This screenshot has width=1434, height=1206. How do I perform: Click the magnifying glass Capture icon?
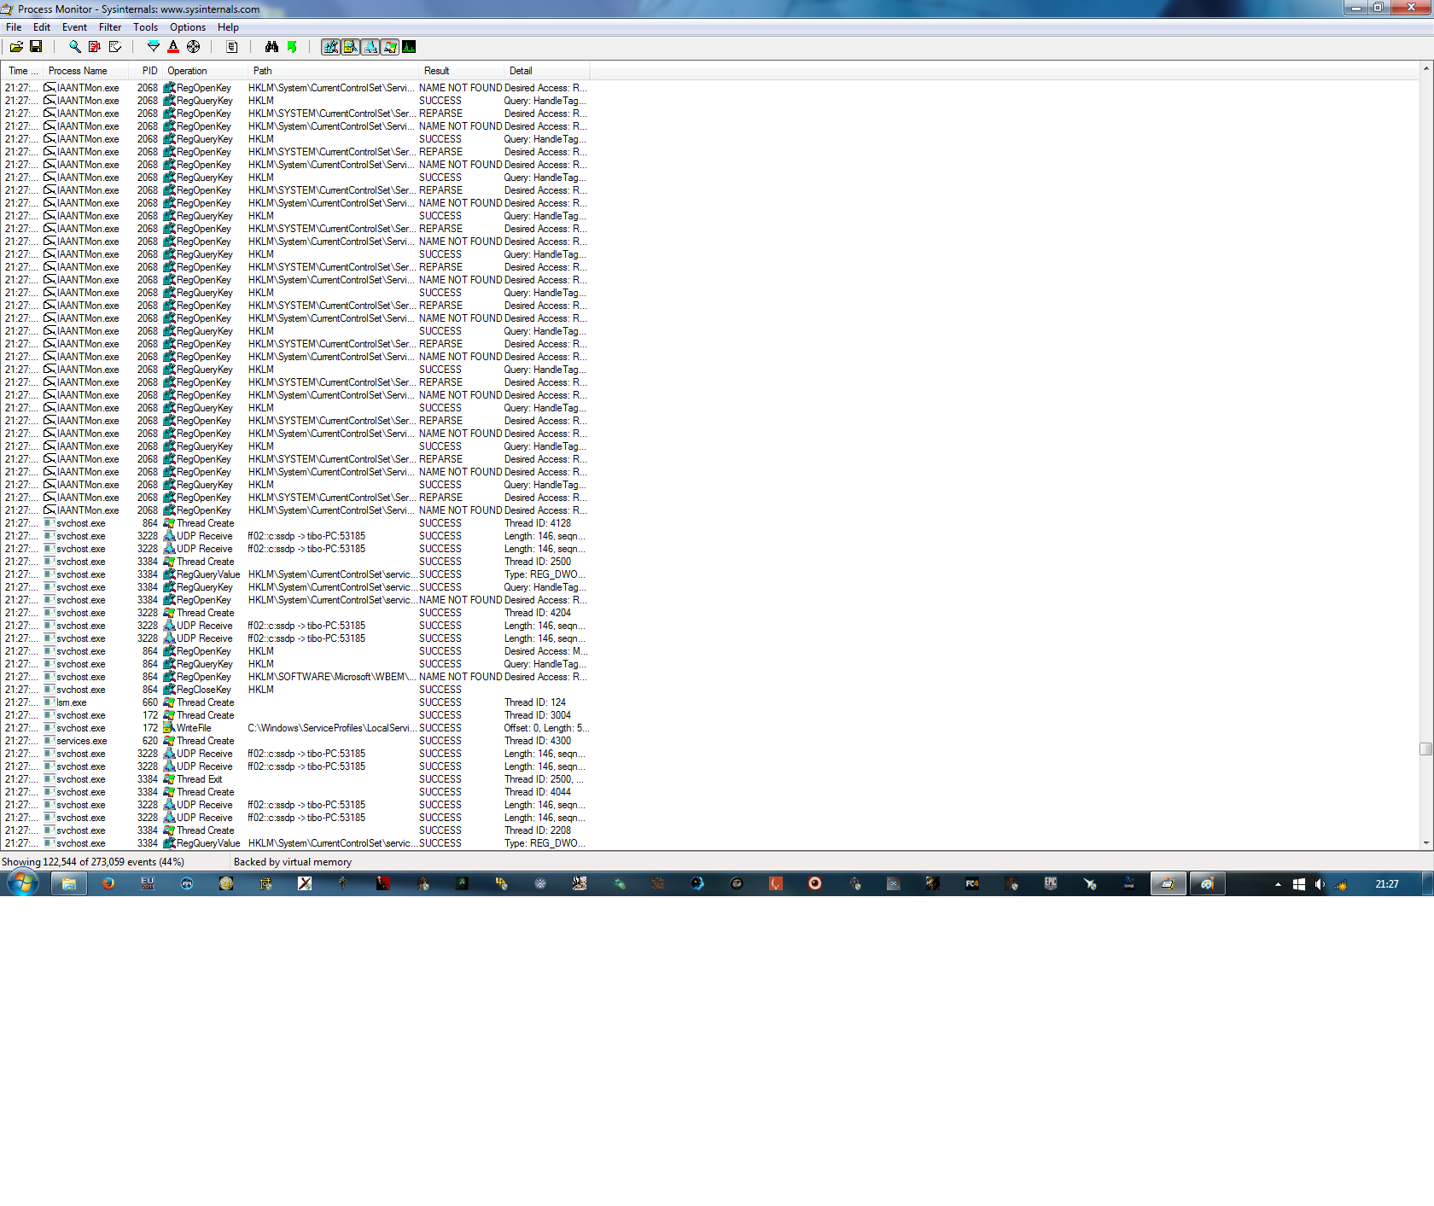[75, 47]
